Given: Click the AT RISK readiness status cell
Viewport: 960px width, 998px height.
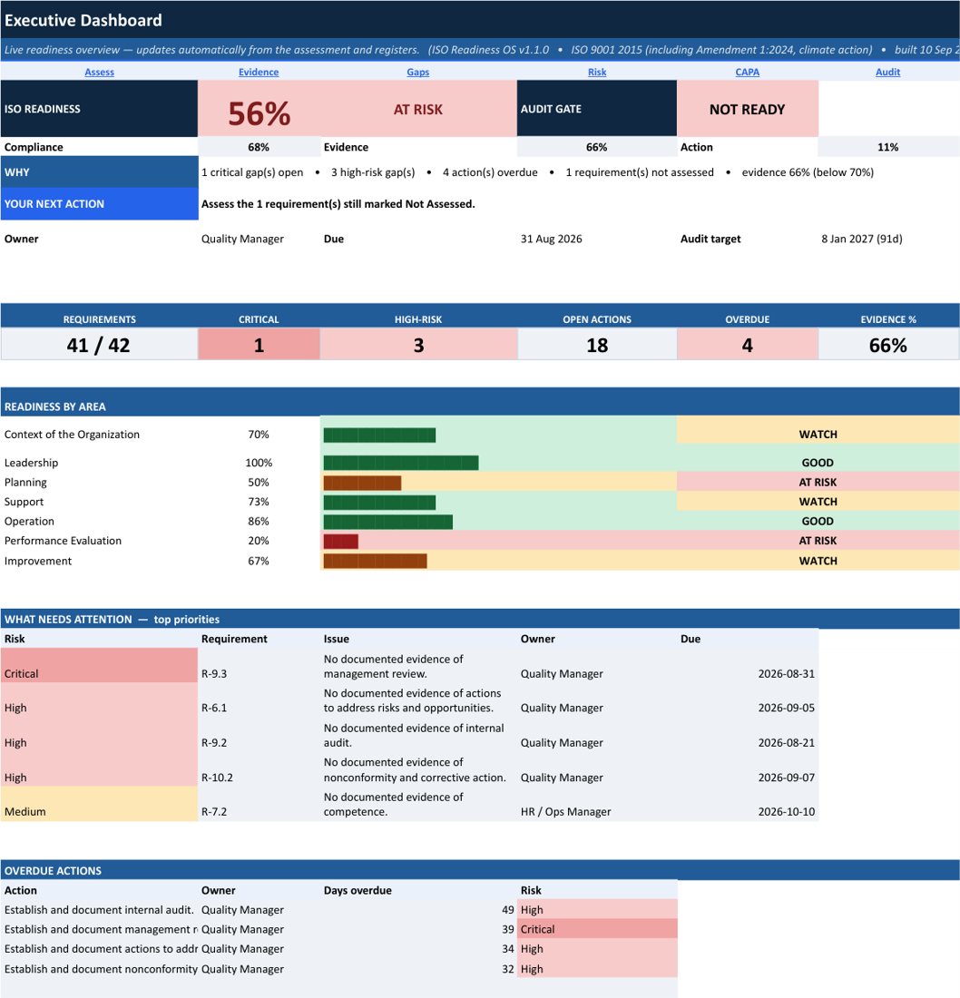Looking at the screenshot, I should [x=418, y=109].
